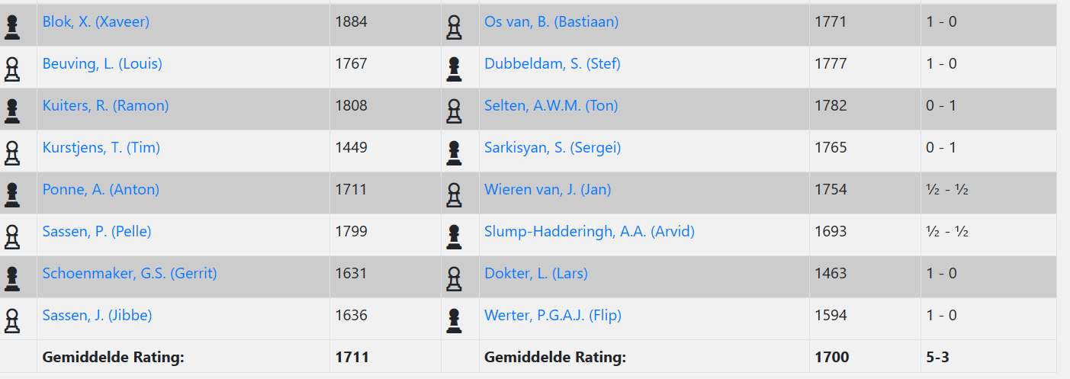Open Slump-Hadderingh, A.A. (Arvid) profile
This screenshot has height=379, width=1070.
click(589, 232)
